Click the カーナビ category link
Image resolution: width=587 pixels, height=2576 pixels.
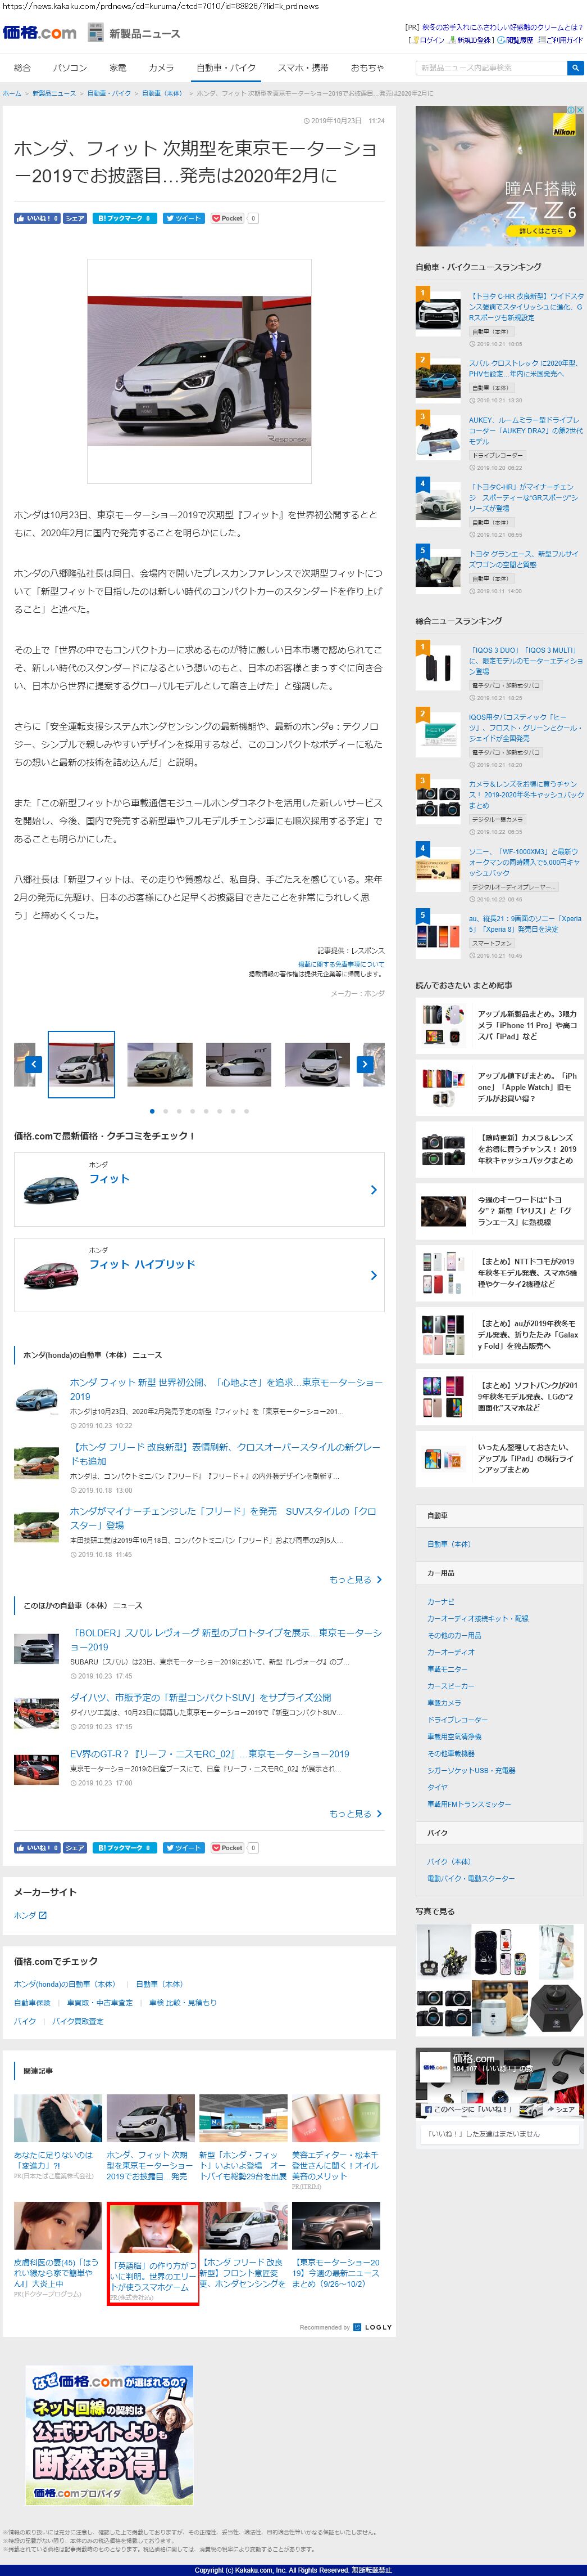[x=440, y=1601]
